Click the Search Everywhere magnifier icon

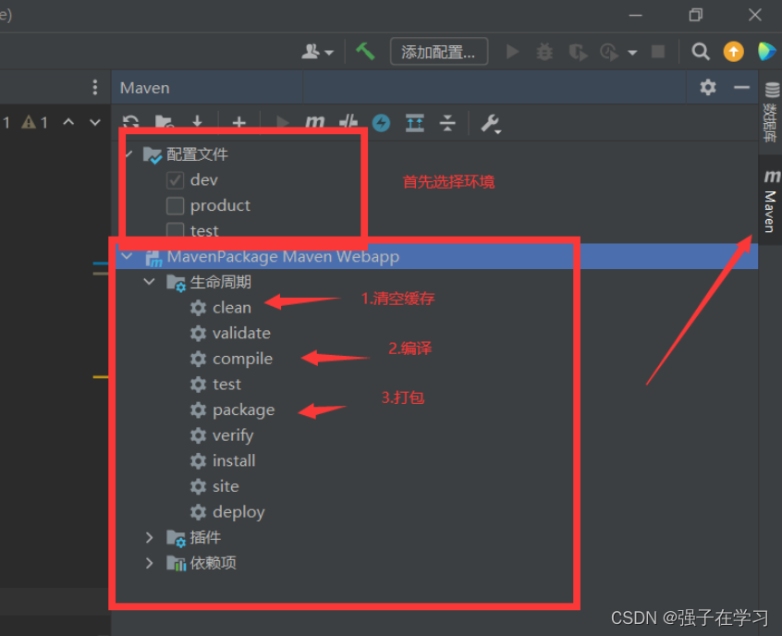coord(701,52)
